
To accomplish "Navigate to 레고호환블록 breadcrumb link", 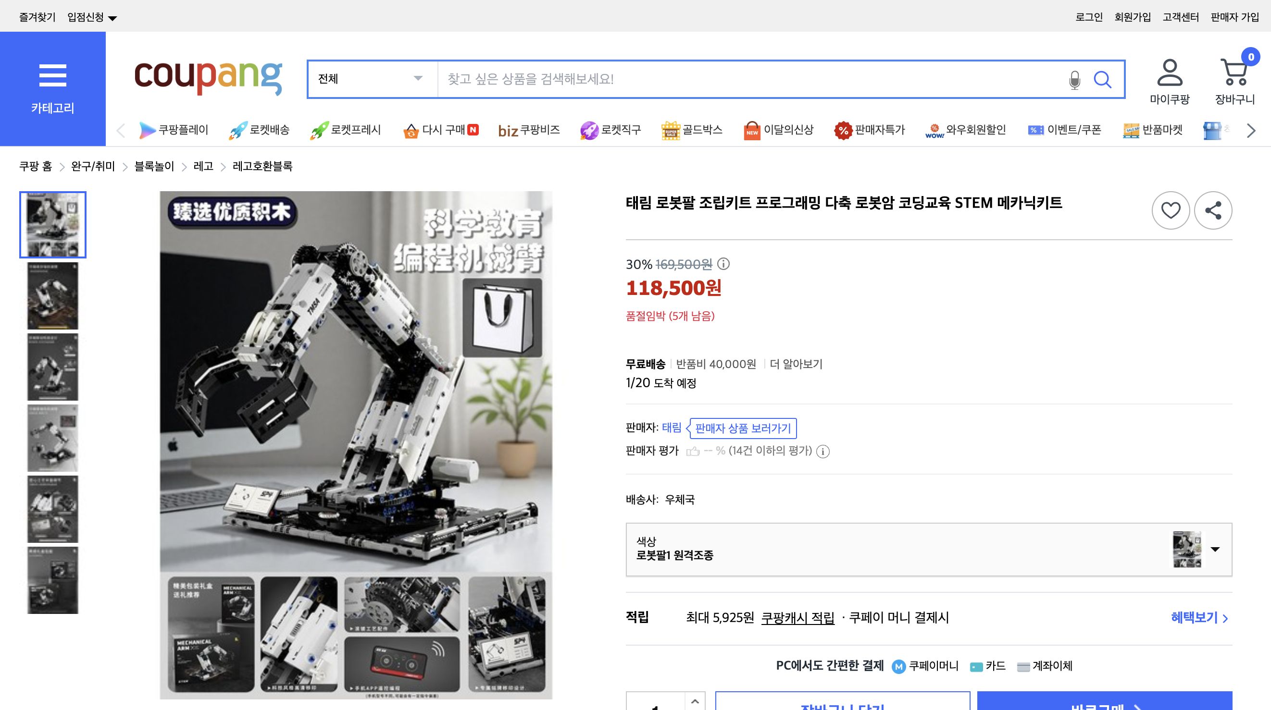I will click(262, 166).
